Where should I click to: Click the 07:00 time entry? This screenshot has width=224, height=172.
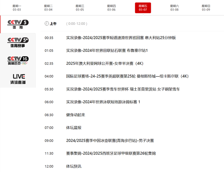49,128
